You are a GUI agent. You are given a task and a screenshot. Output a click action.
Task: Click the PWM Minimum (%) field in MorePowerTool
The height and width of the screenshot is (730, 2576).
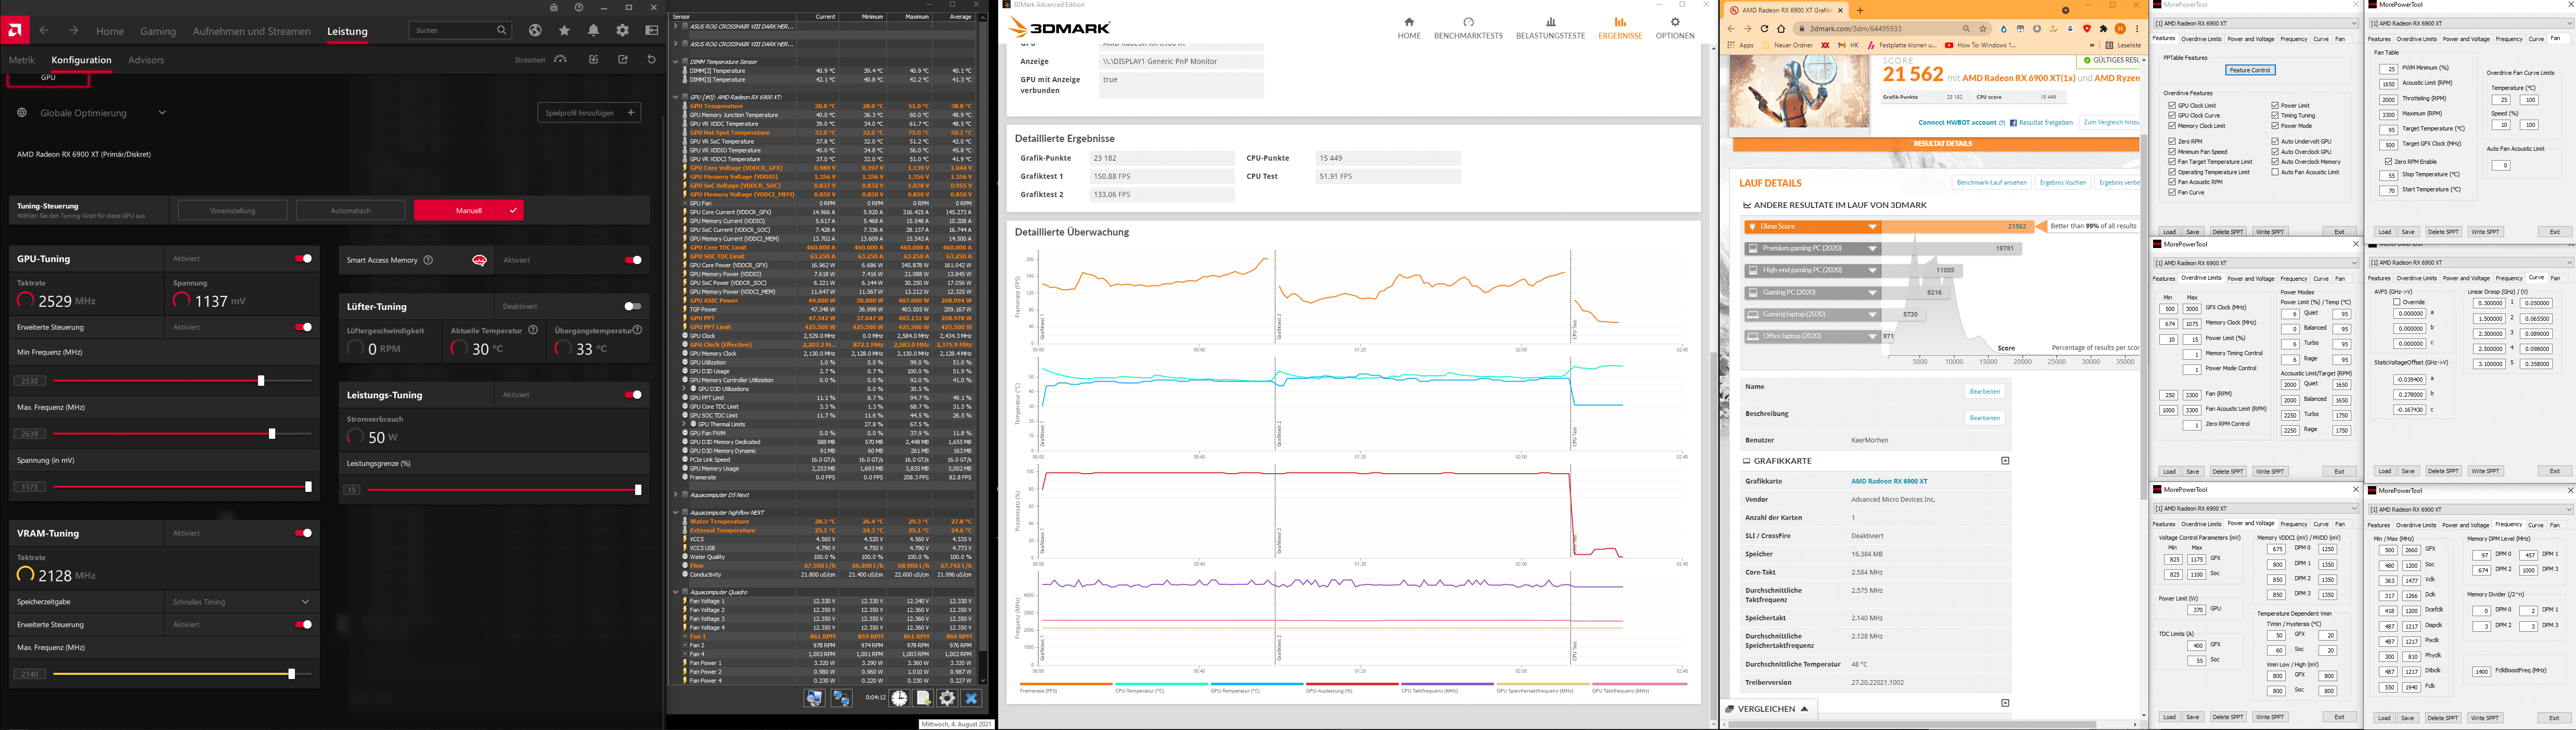[x=2389, y=69]
